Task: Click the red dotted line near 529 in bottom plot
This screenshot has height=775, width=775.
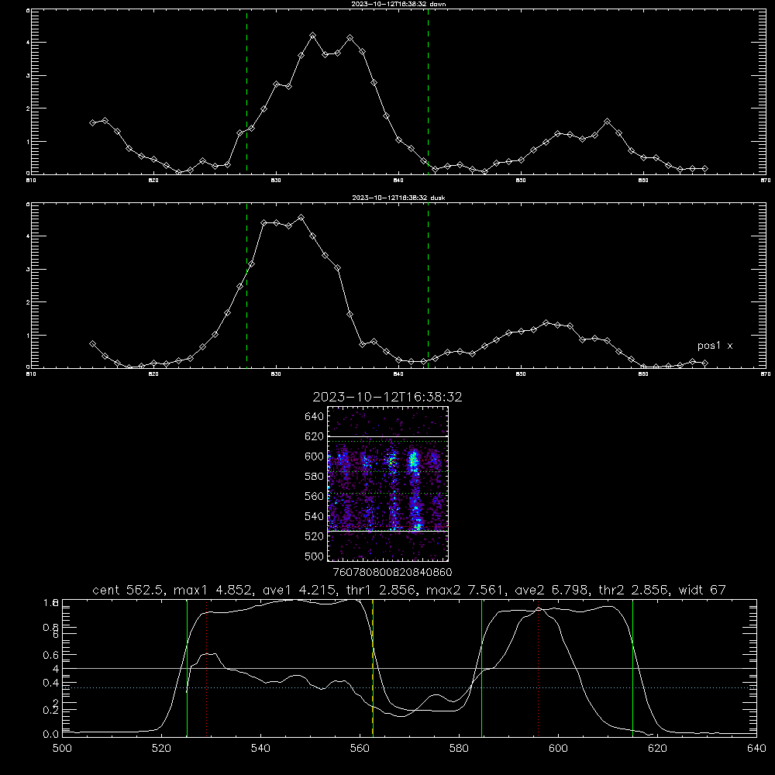Action: pyautogui.click(x=207, y=668)
